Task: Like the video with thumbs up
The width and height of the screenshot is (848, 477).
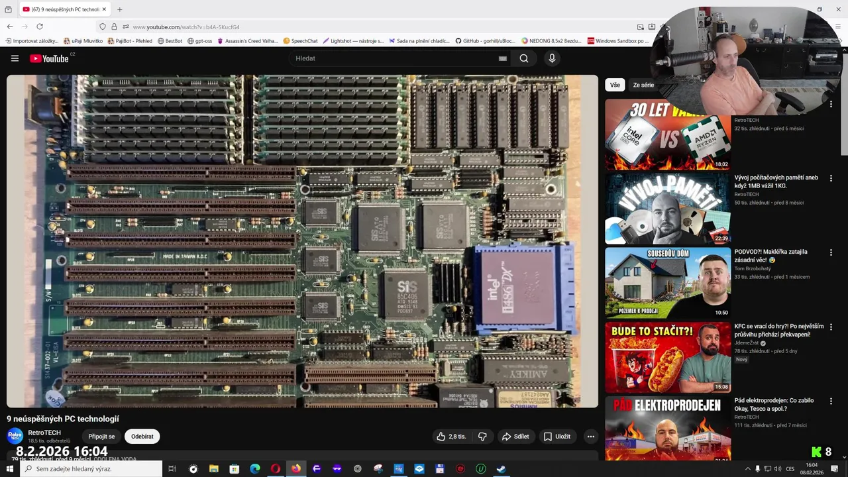Action: (x=450, y=437)
